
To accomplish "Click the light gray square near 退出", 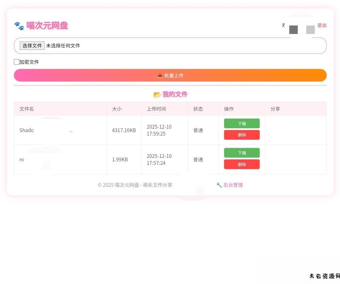I will [310, 30].
